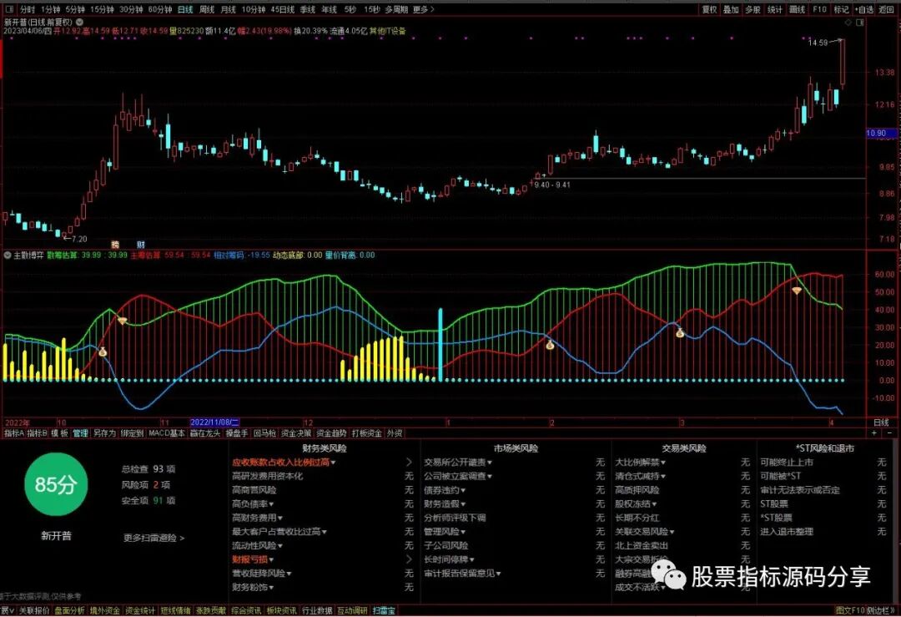Click the panel icon at the top-left corner
Image resolution: width=901 pixels, height=617 pixels.
coord(9,9)
